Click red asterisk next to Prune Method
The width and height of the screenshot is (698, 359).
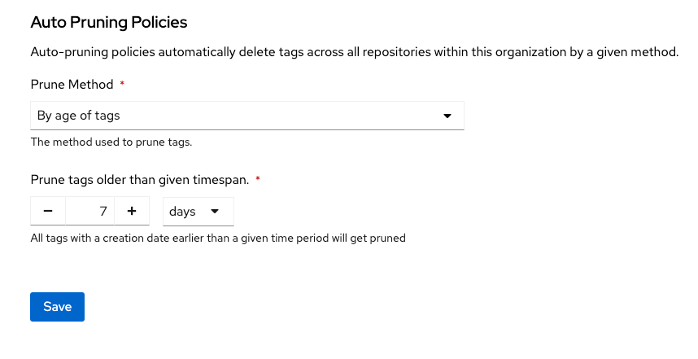tap(122, 84)
